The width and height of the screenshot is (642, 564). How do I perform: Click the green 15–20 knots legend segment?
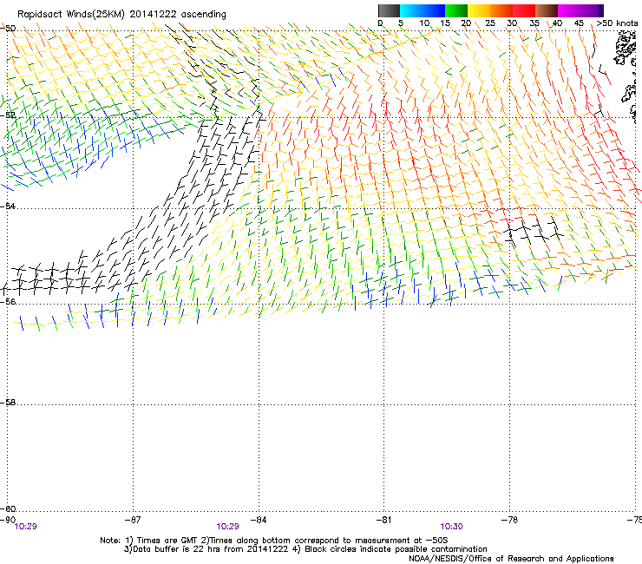click(456, 10)
